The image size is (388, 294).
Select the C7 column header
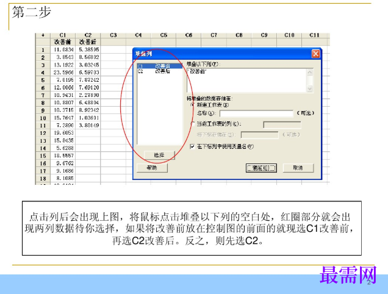(214, 35)
